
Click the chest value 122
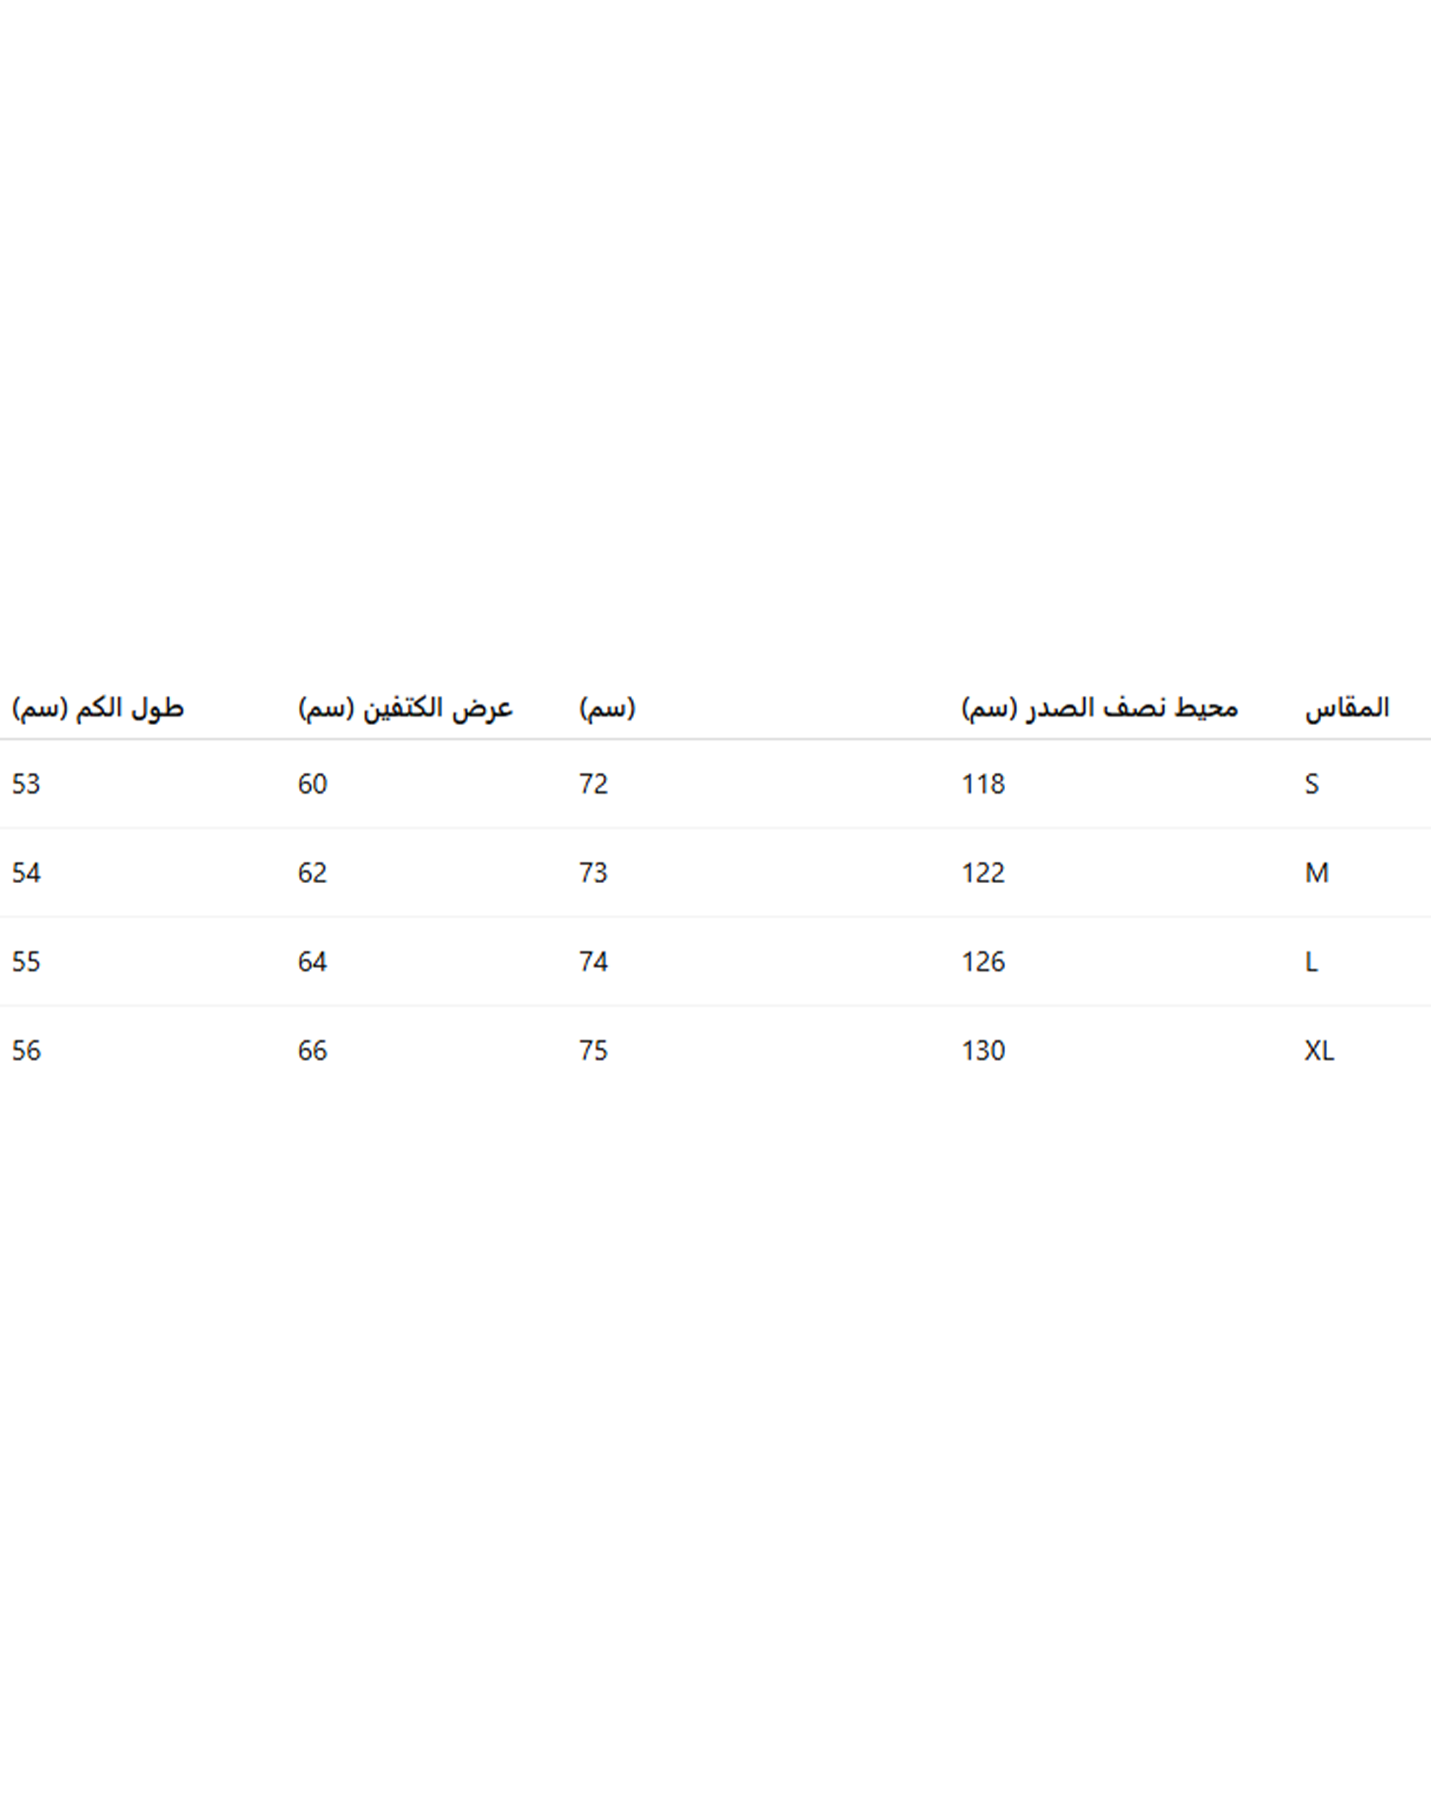[x=983, y=873]
